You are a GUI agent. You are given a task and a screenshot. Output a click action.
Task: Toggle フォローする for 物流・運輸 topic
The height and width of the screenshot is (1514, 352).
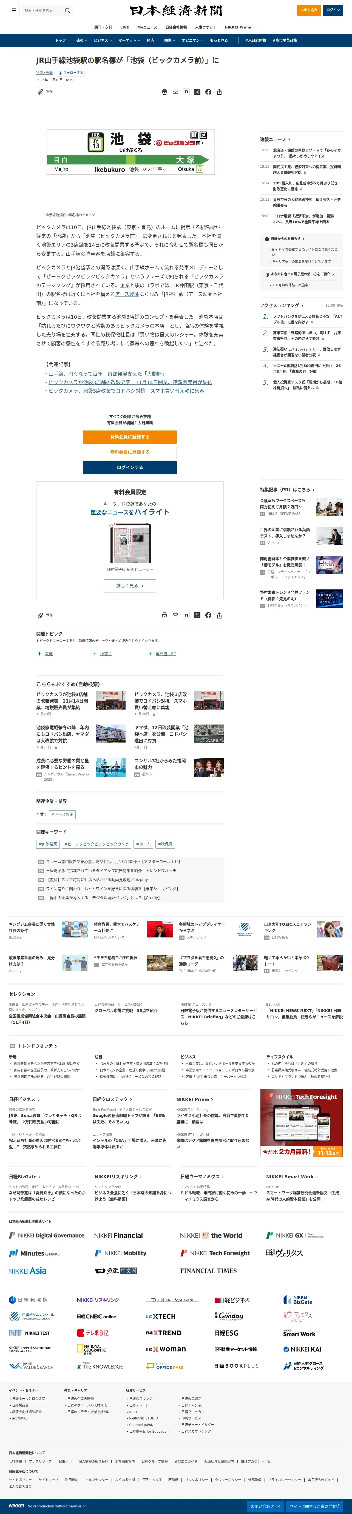(x=70, y=73)
